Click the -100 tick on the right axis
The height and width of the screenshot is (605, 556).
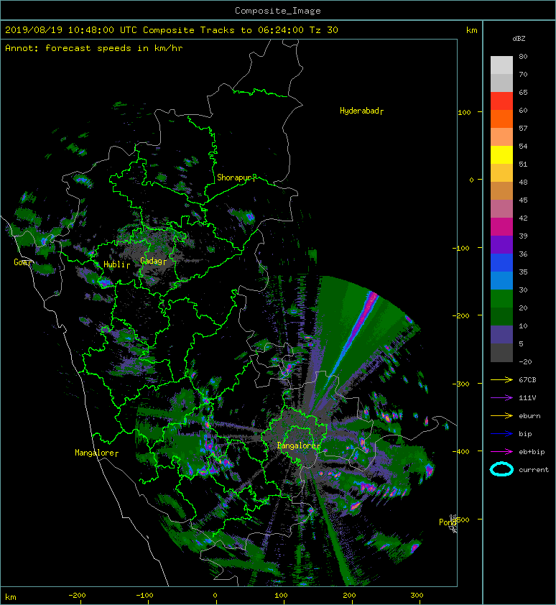tap(461, 248)
